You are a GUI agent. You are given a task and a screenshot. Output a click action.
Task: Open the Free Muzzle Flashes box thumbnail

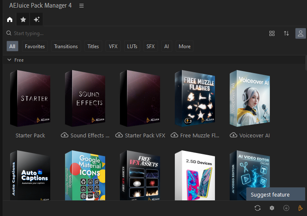coord(195,98)
